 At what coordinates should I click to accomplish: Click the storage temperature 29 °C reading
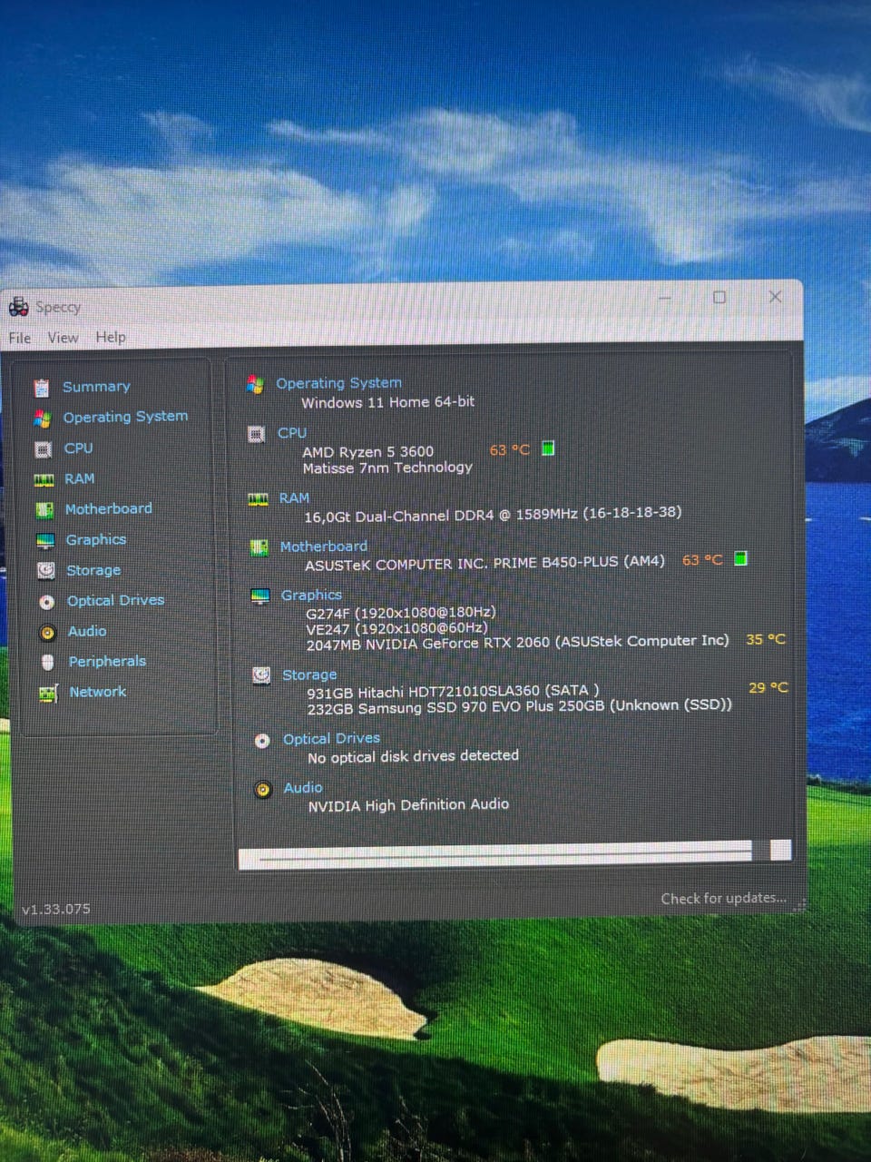[x=768, y=688]
